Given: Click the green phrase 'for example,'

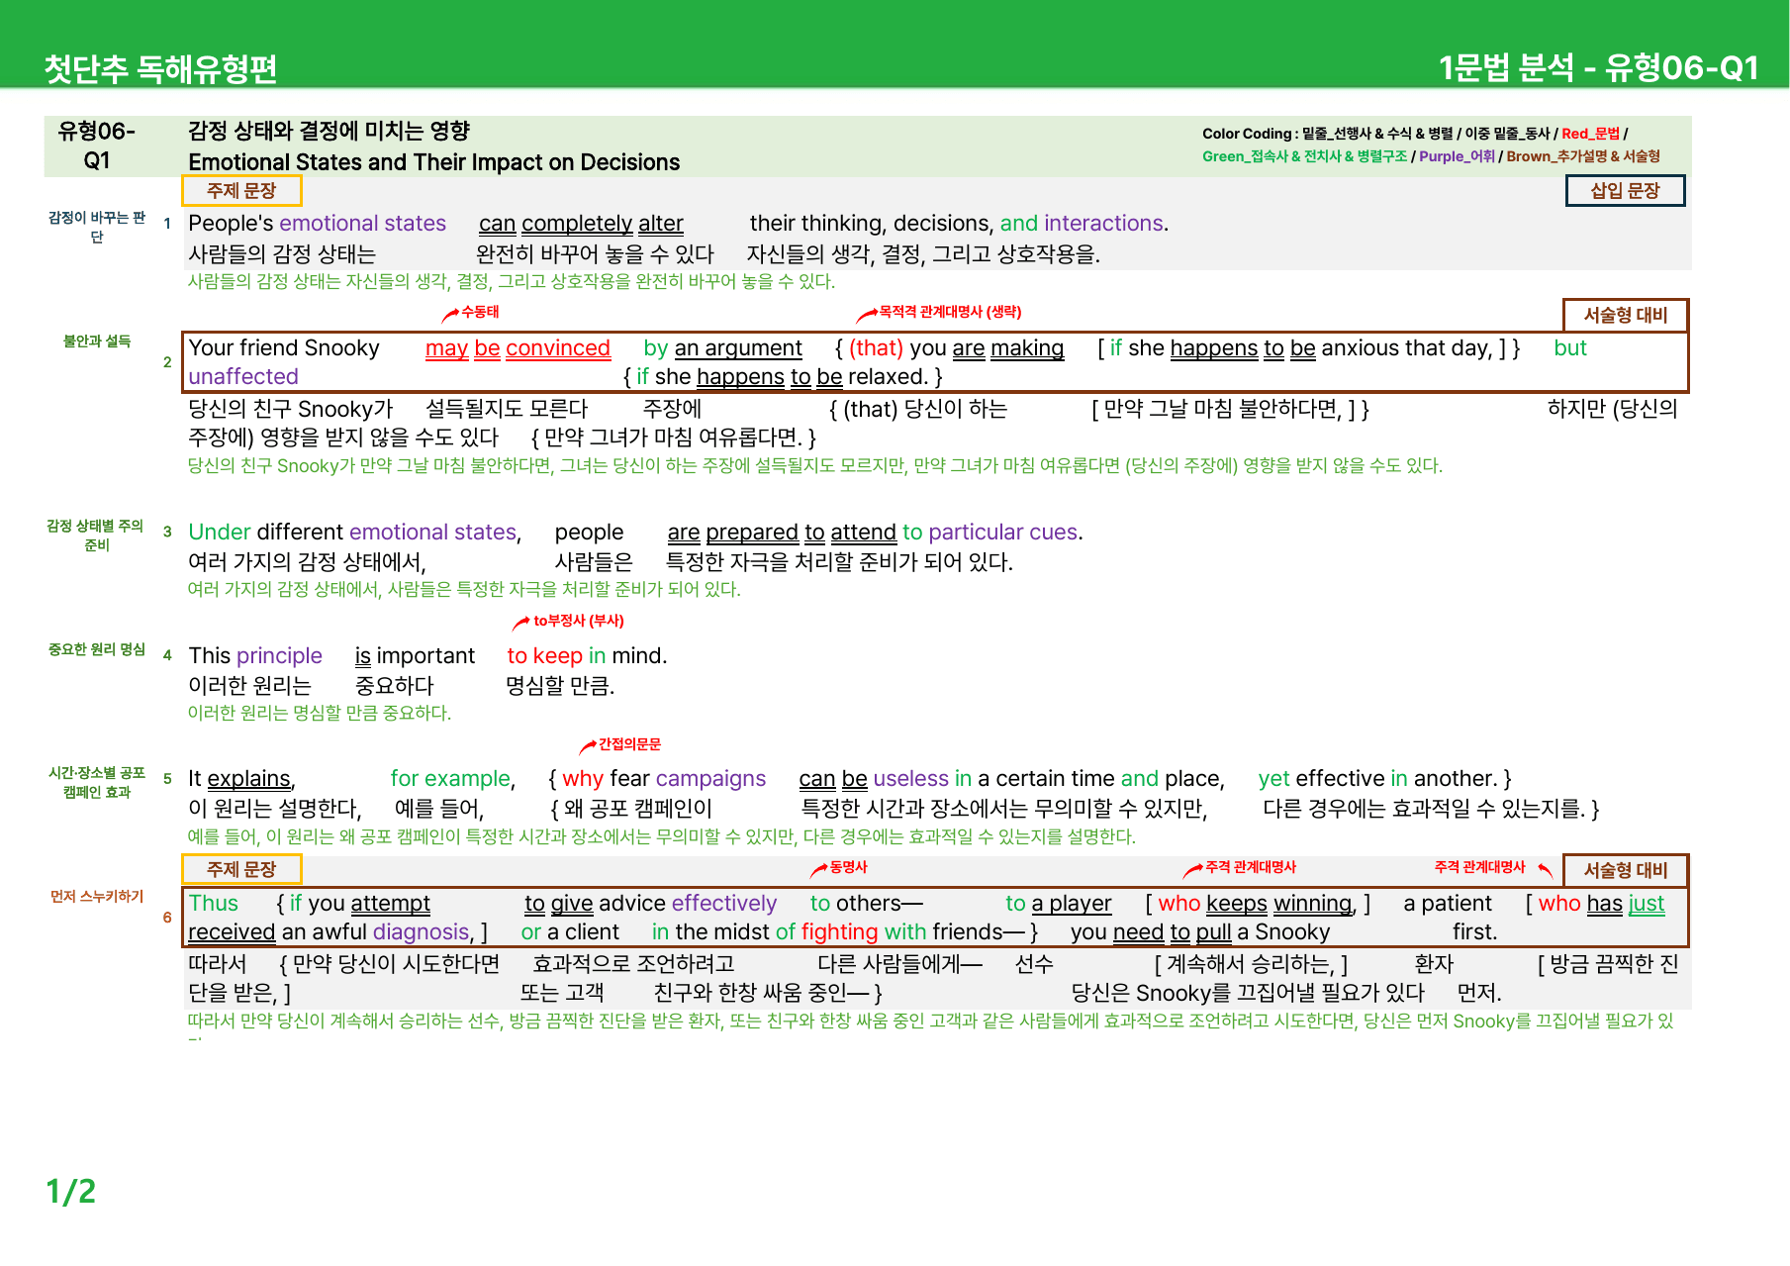Looking at the screenshot, I should (x=453, y=779).
